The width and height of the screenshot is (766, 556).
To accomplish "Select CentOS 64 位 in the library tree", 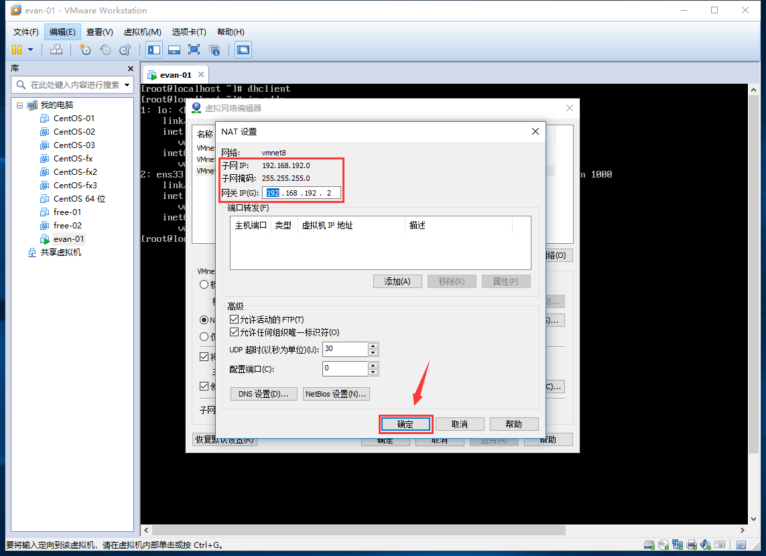I will [x=79, y=199].
